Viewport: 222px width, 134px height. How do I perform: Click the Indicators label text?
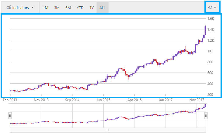point(20,8)
